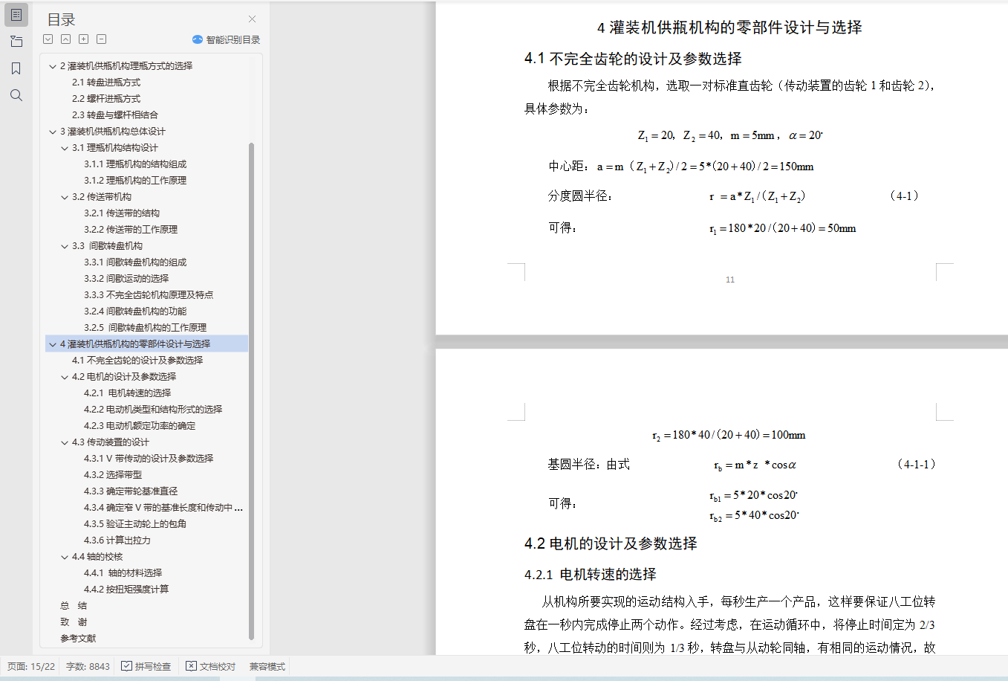Jump to 4.1 不完全齿轮的设计及参数选择 in outline

[137, 361]
